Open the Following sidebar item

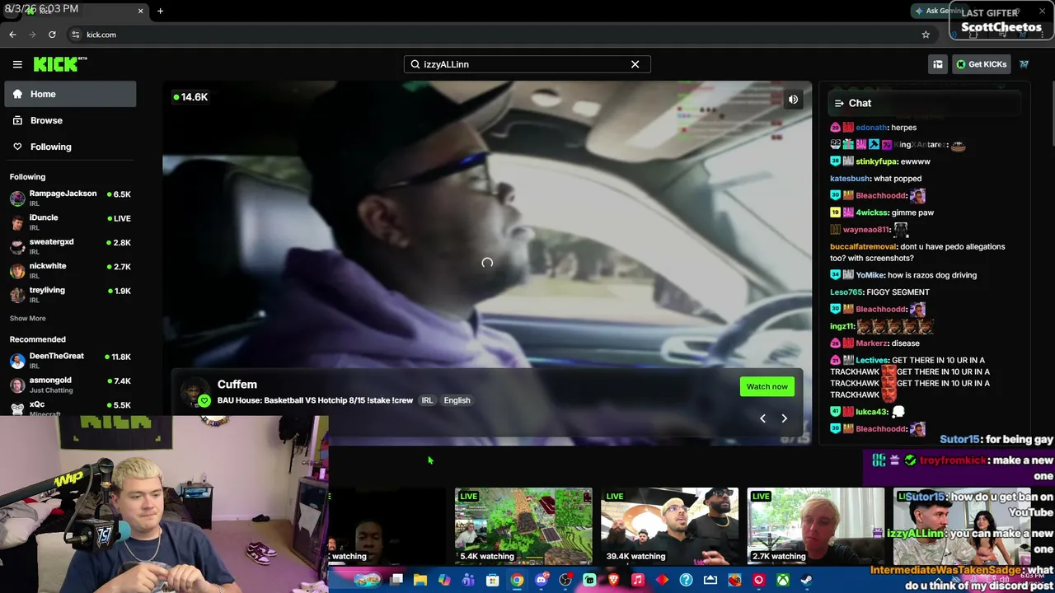(70, 147)
